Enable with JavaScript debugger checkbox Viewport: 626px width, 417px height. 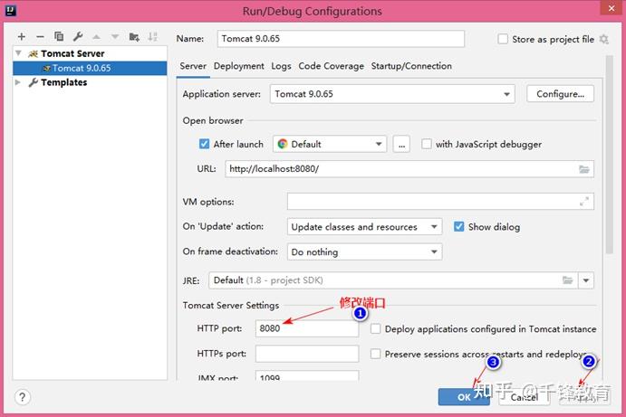click(x=427, y=144)
